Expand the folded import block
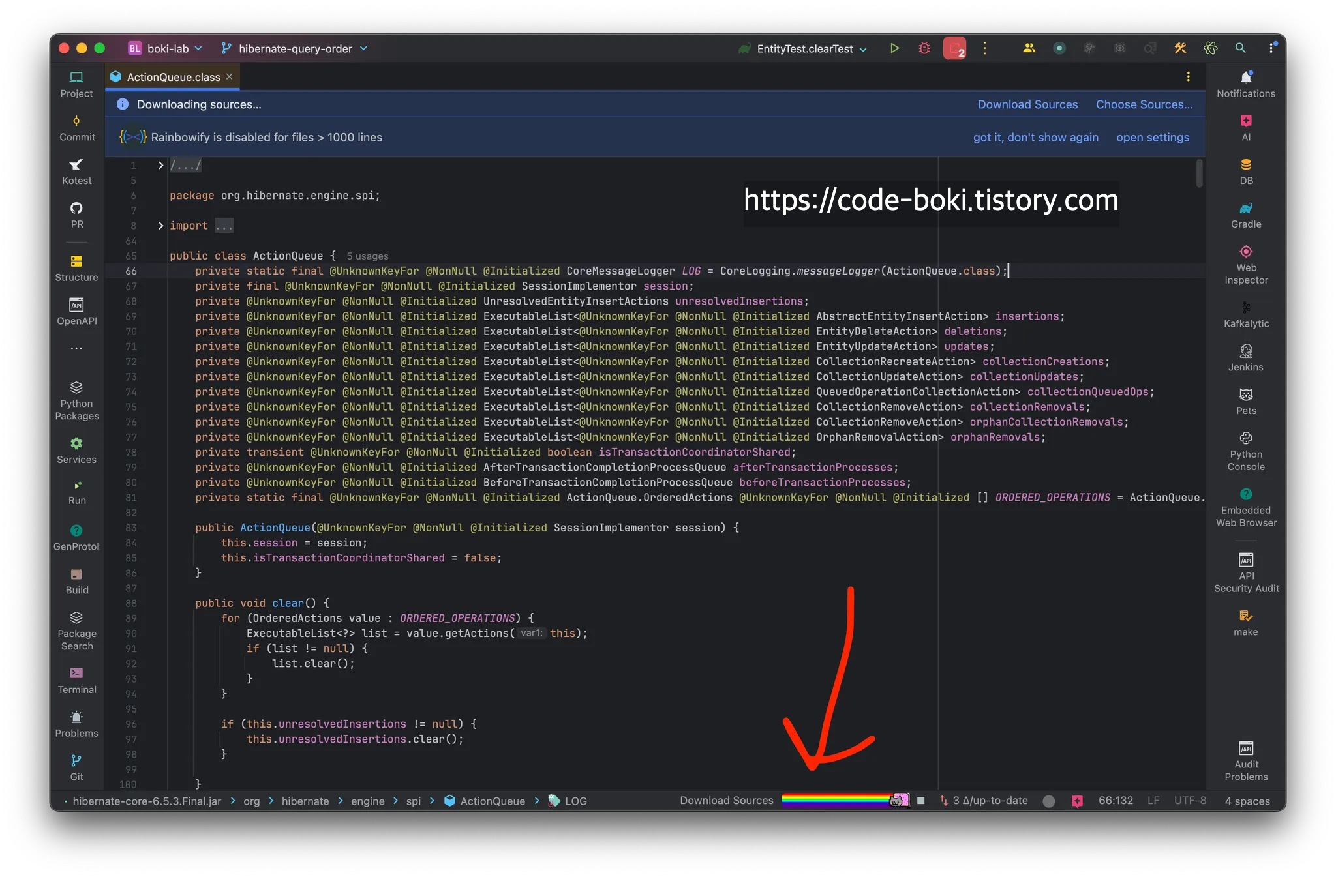 click(160, 226)
